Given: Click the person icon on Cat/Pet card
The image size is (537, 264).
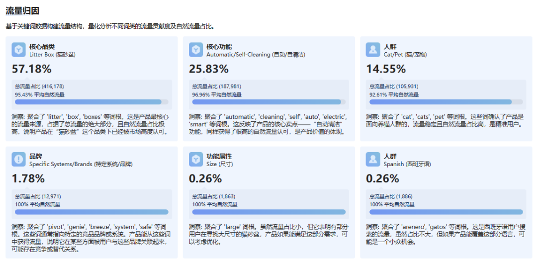Looking at the screenshot, I should [373, 50].
